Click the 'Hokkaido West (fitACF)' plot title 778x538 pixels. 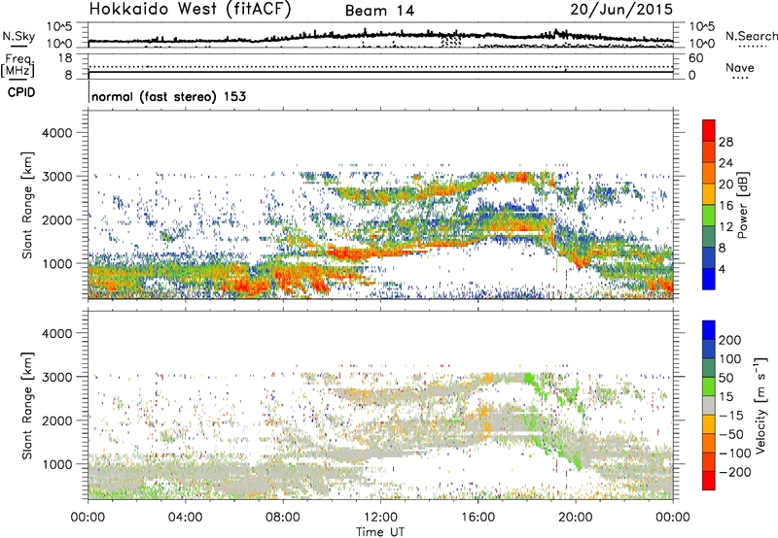coord(190,9)
